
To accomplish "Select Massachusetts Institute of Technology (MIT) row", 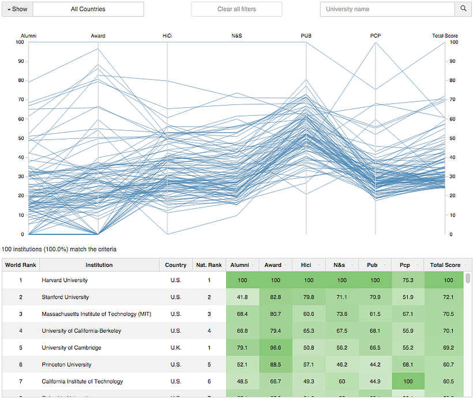I will [x=232, y=314].
